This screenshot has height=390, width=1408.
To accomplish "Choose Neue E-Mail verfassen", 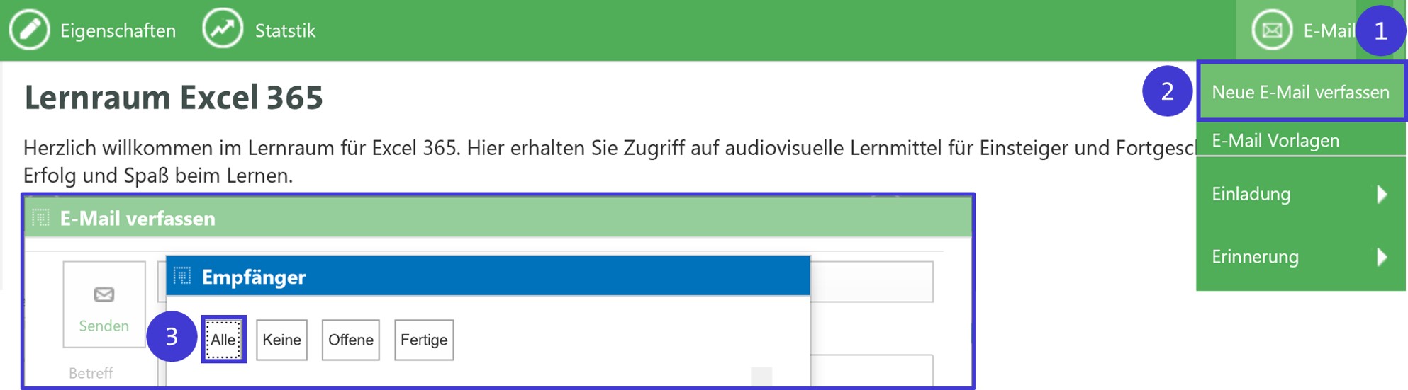I will tap(1301, 92).
